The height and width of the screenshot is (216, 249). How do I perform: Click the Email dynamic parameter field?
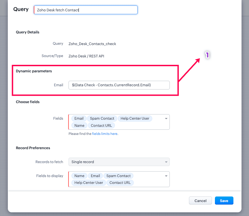[119, 85]
